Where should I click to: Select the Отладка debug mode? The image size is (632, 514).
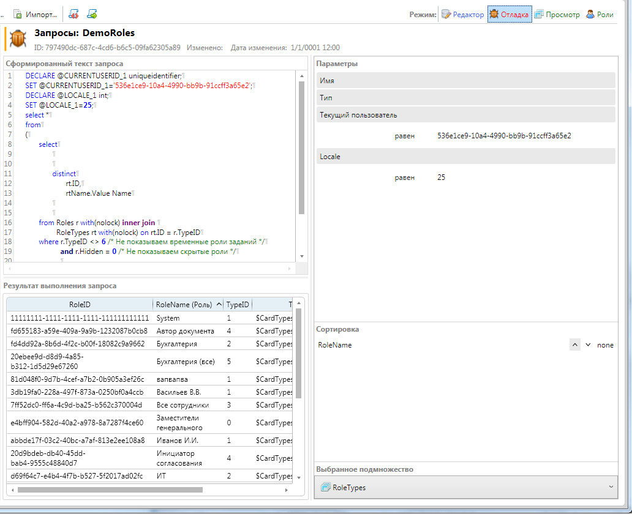click(510, 15)
